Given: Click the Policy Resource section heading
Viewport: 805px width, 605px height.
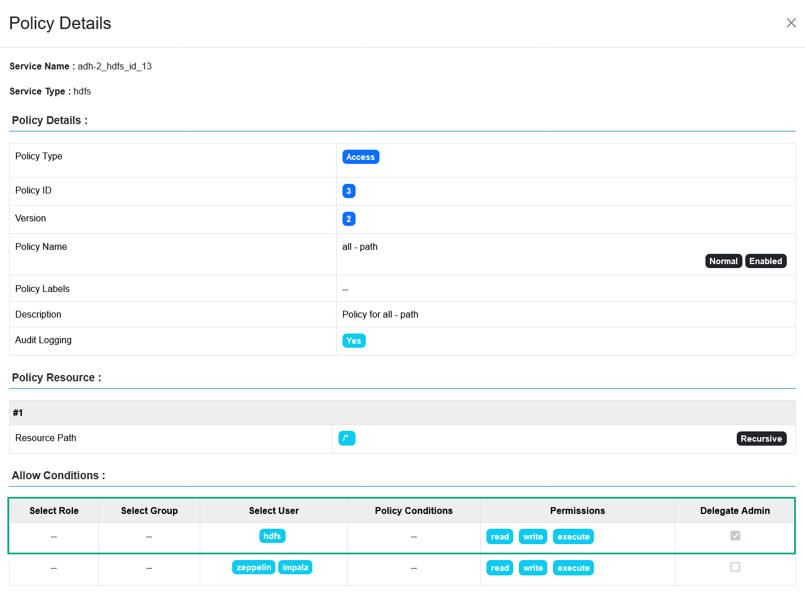Looking at the screenshot, I should (56, 378).
